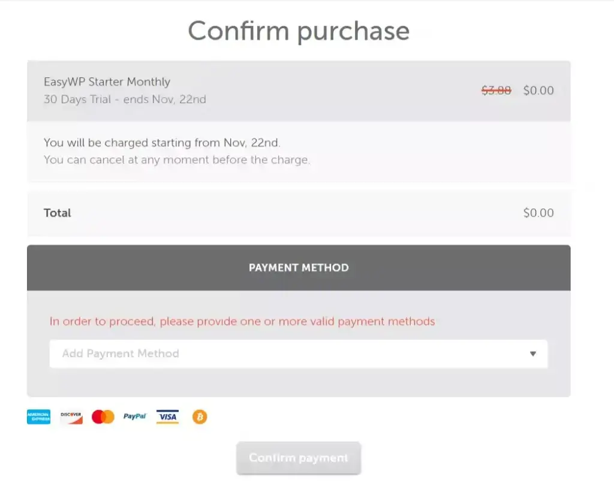Click the Confirm payment button
The width and height of the screenshot is (614, 489).
(x=298, y=457)
